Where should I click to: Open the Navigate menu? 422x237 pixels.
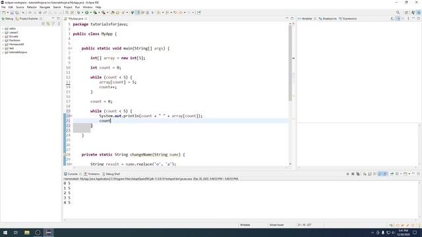45,7
